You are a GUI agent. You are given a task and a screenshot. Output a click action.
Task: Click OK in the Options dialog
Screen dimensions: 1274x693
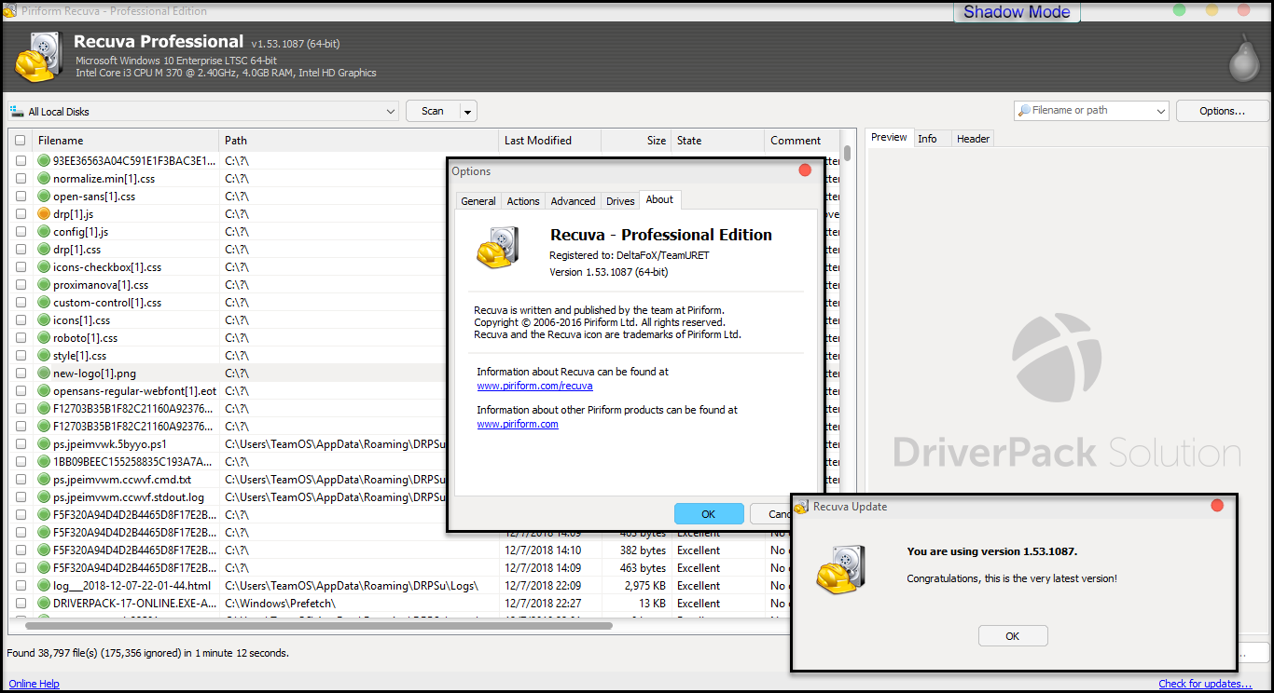tap(709, 514)
